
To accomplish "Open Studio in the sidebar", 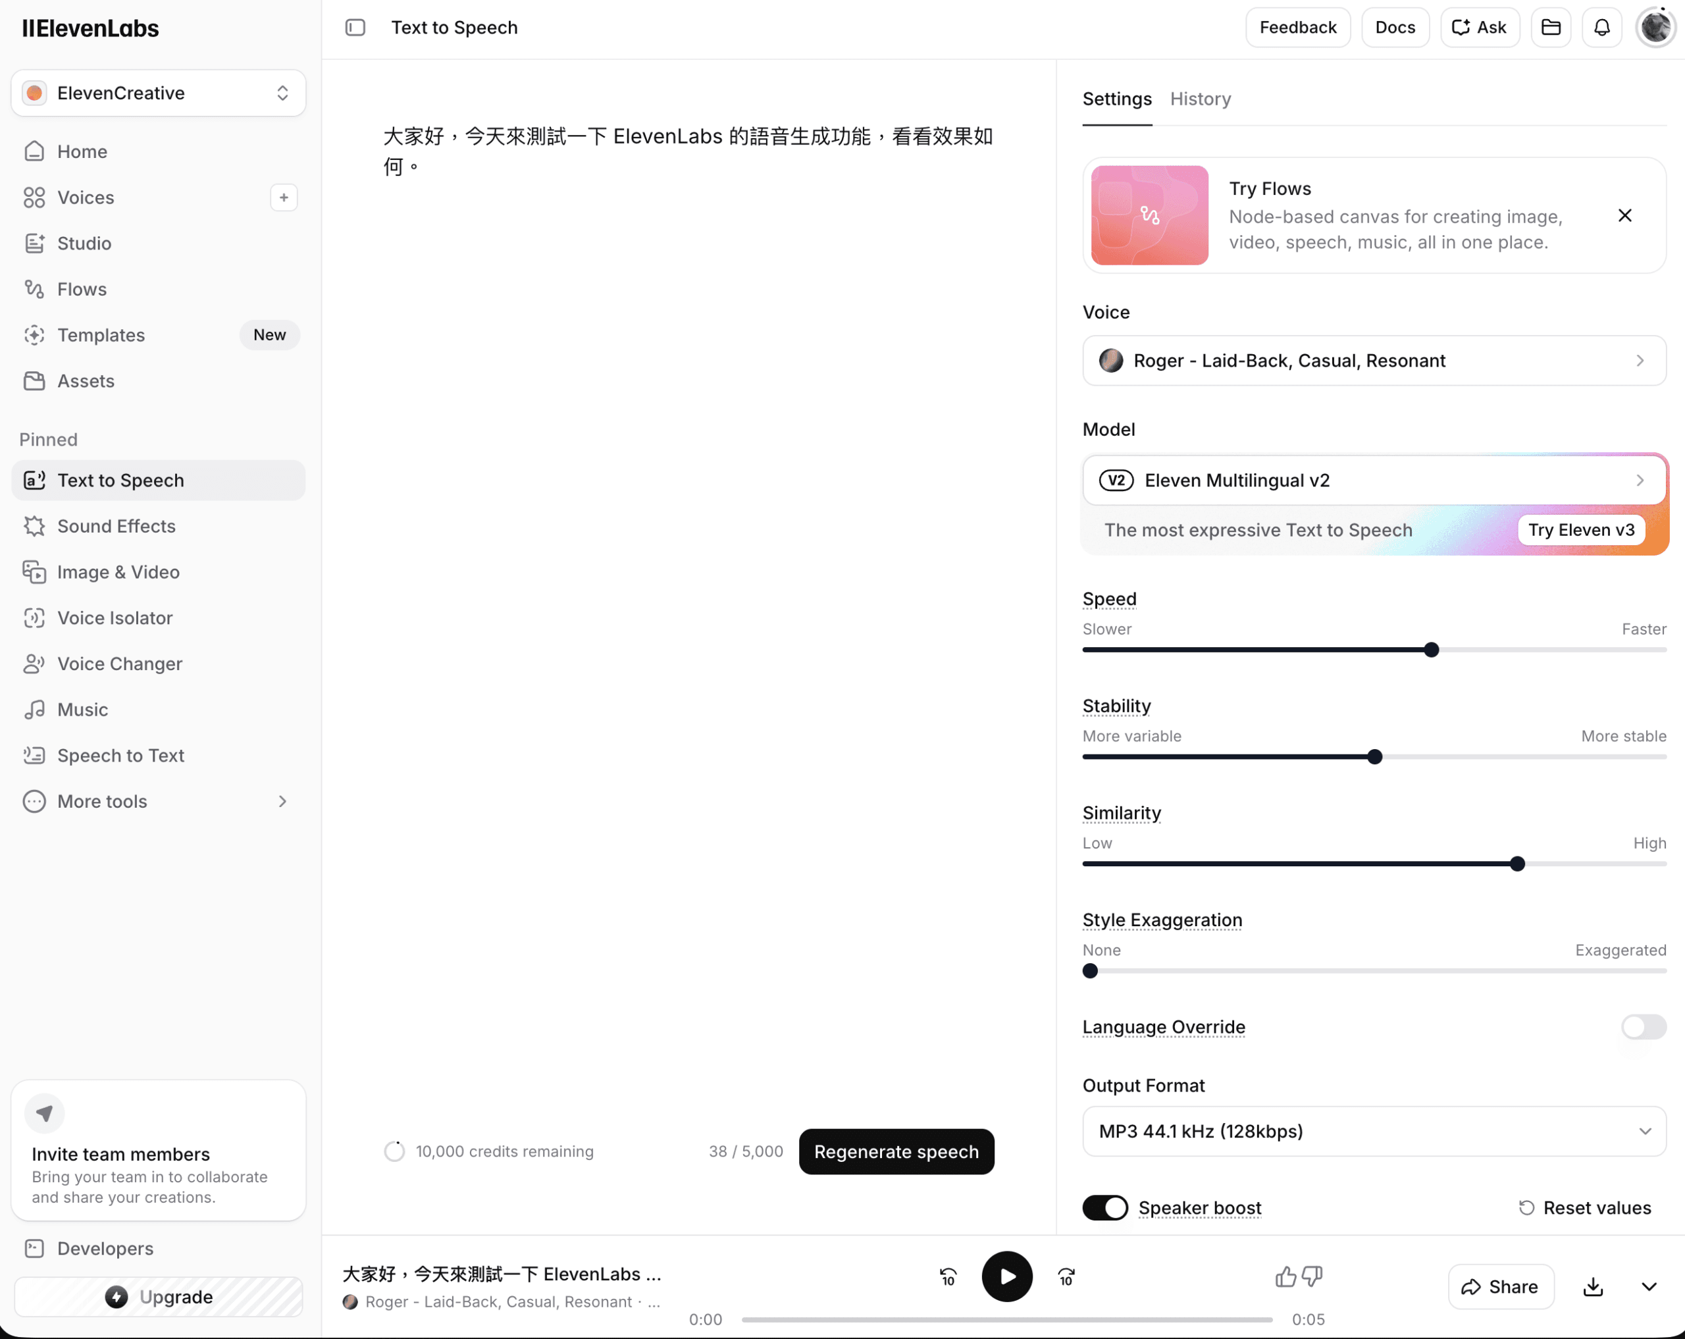I will 158,243.
